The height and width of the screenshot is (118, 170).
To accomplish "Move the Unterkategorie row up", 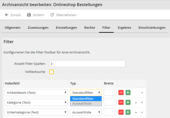I will click(x=136, y=112).
